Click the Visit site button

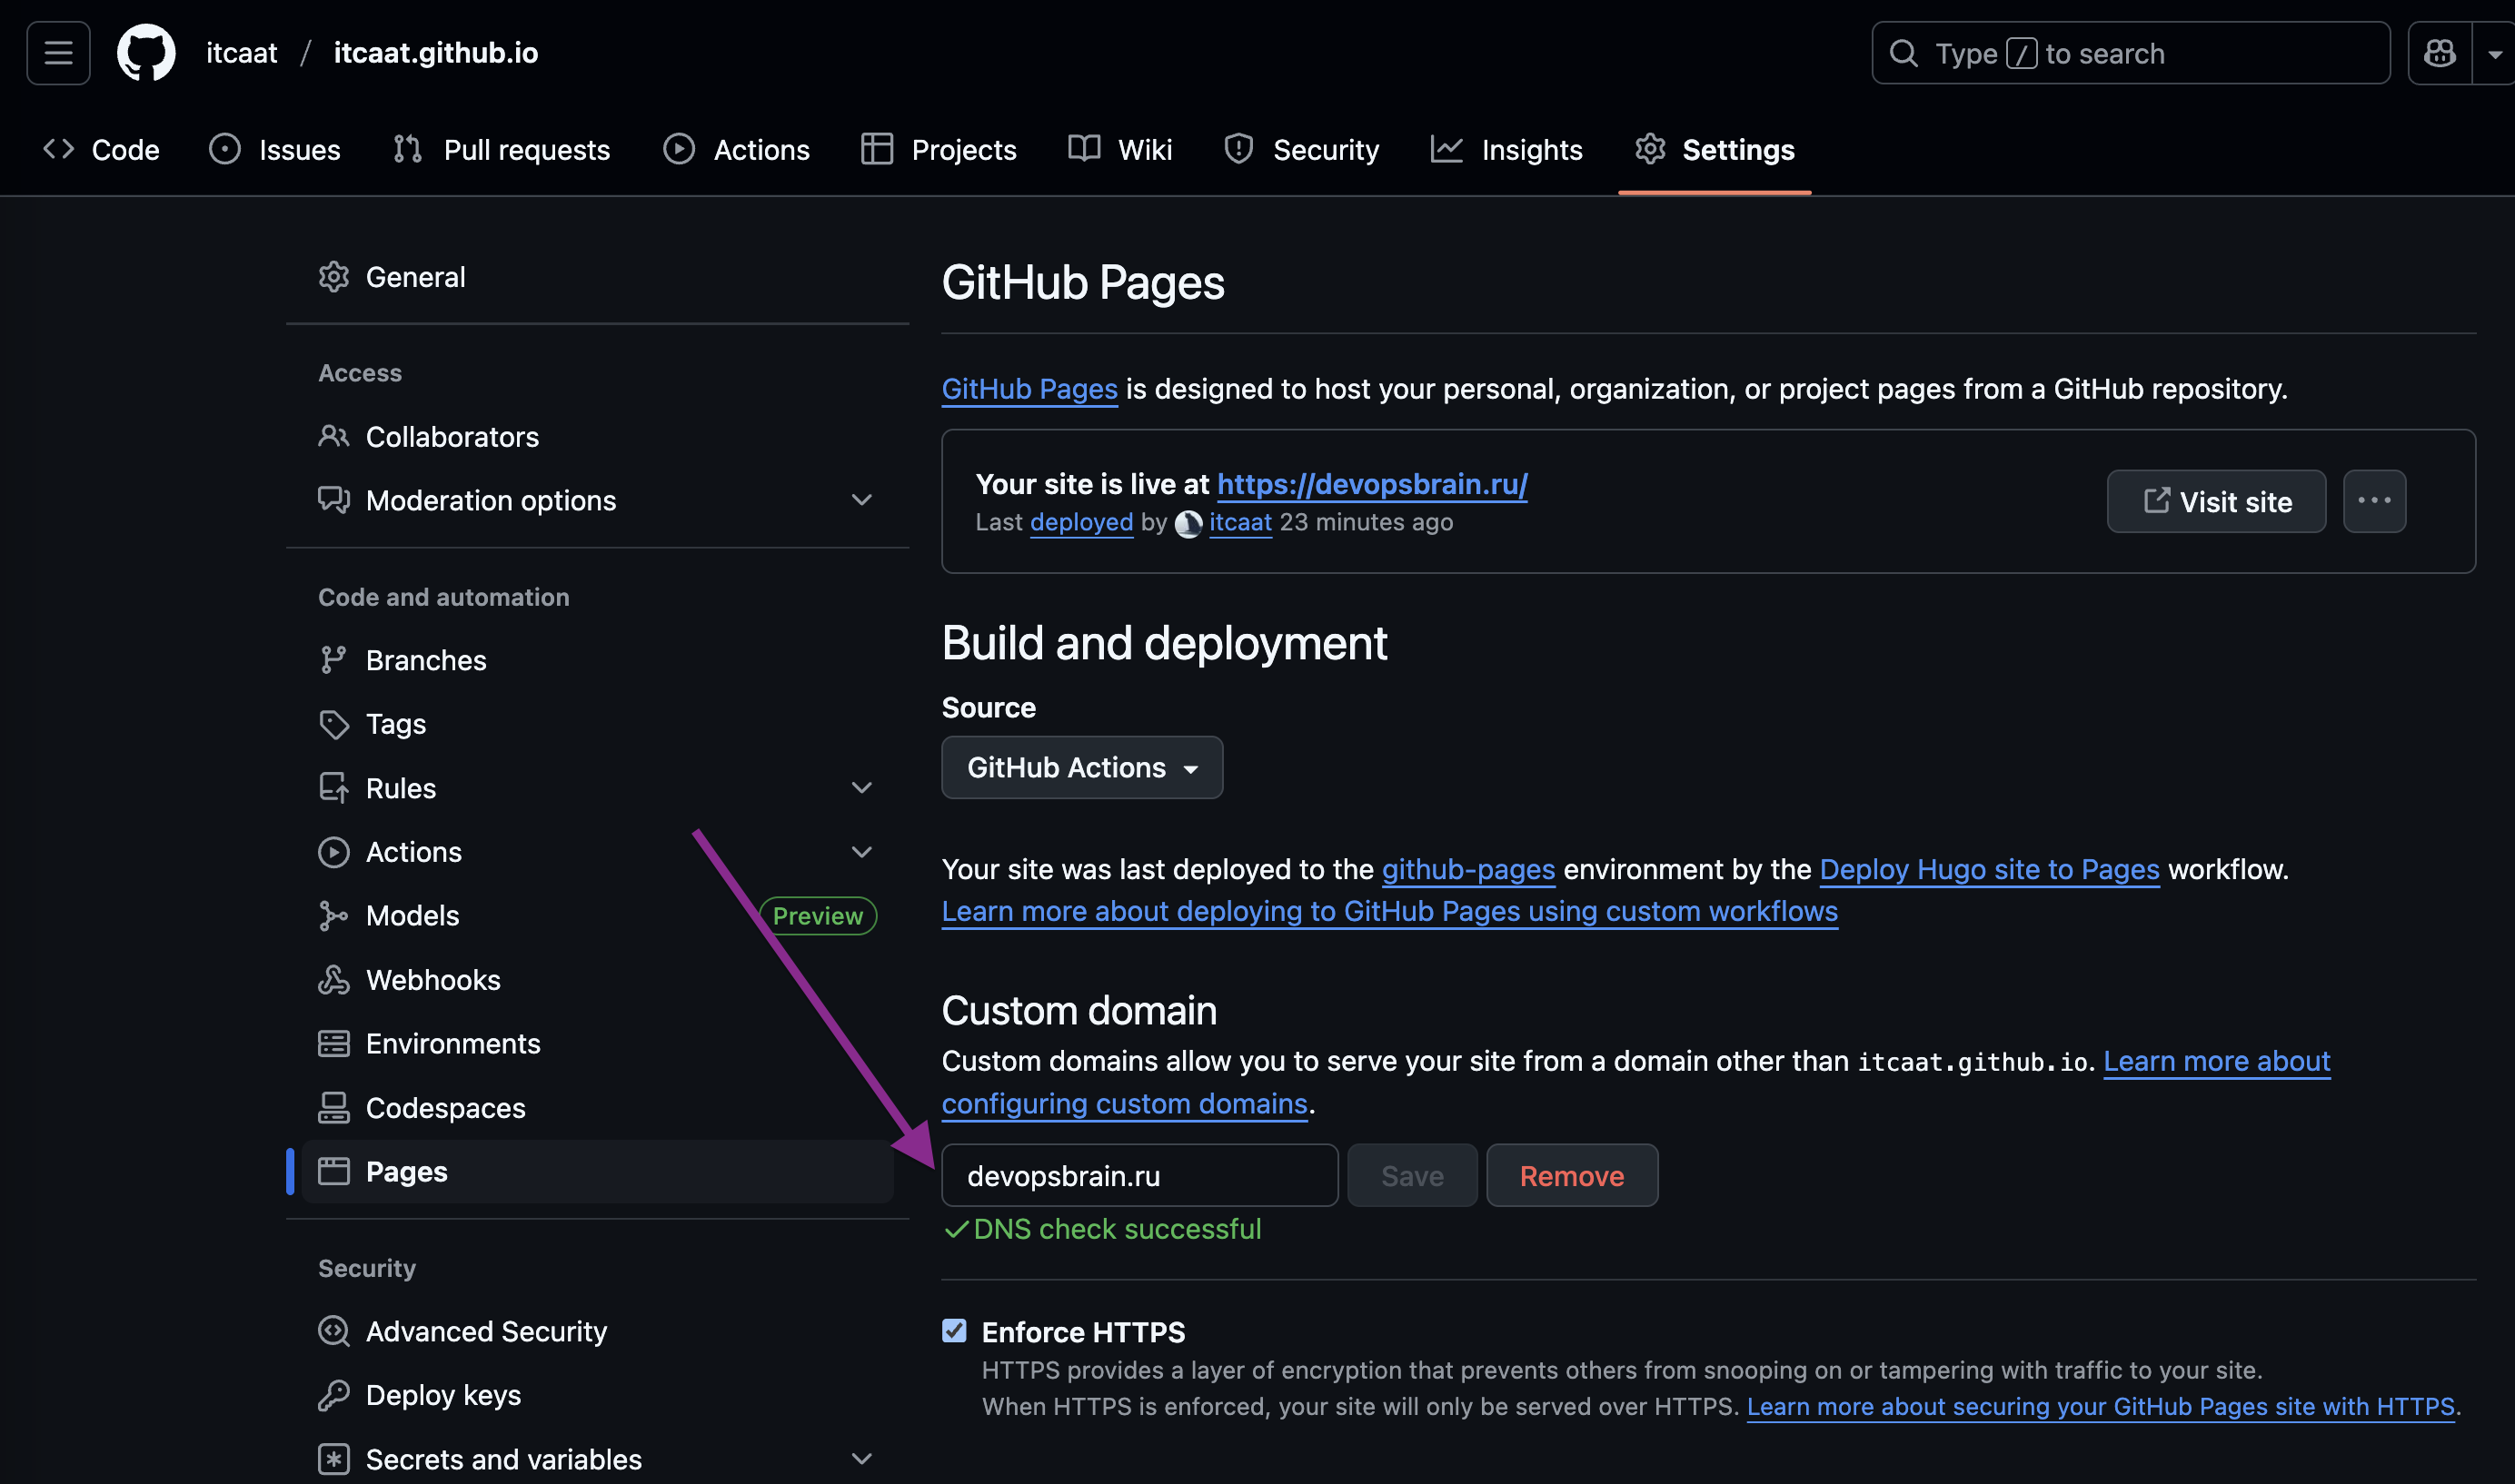[x=2216, y=501]
